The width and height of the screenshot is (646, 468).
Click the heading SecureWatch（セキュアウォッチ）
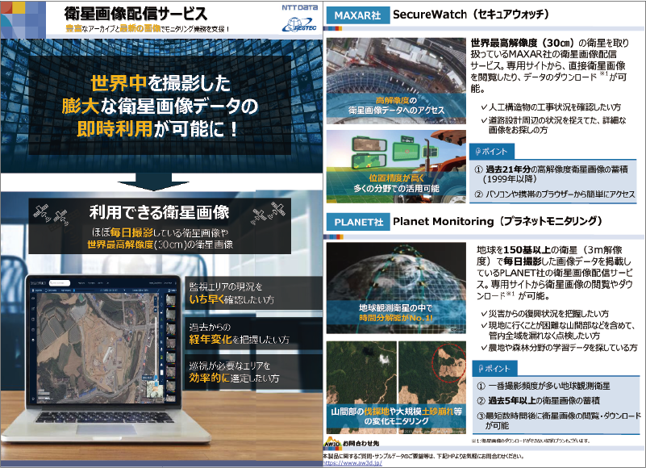coord(471,15)
